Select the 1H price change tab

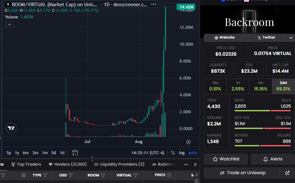click(238, 86)
